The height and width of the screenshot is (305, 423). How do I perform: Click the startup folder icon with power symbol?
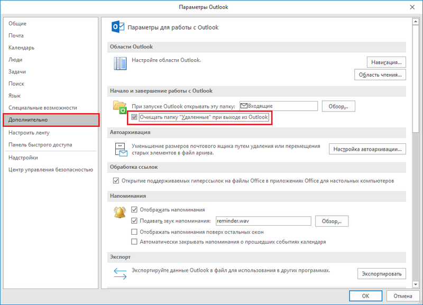pos(120,107)
